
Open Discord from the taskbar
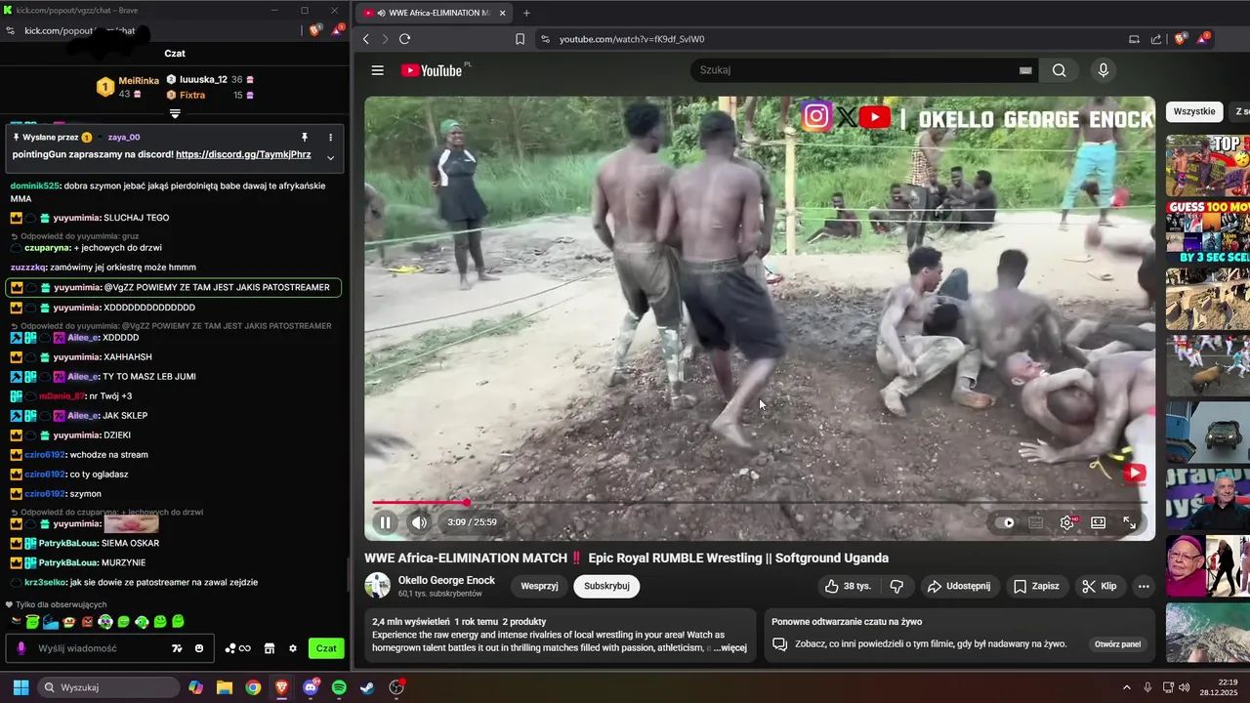(311, 687)
